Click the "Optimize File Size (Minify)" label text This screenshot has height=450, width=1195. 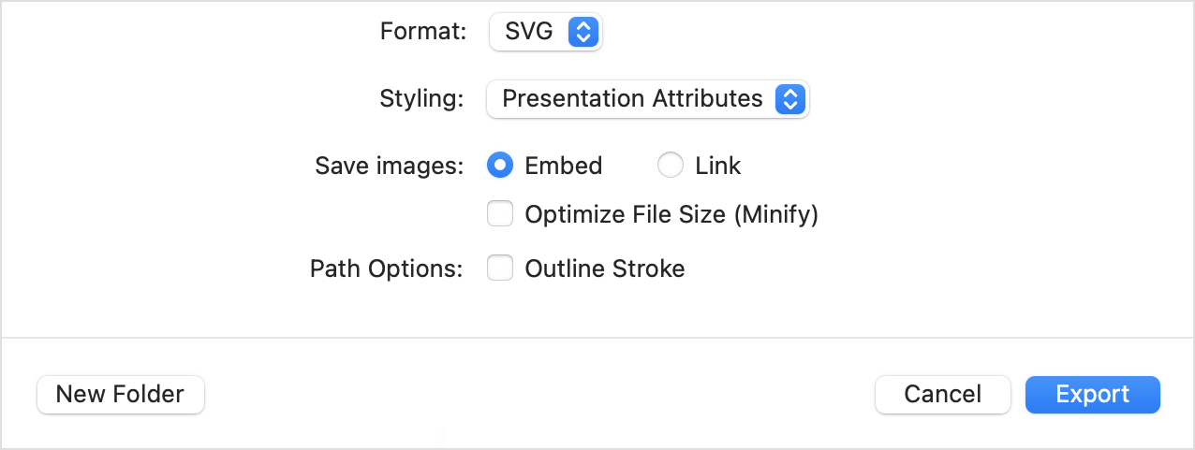coord(671,215)
